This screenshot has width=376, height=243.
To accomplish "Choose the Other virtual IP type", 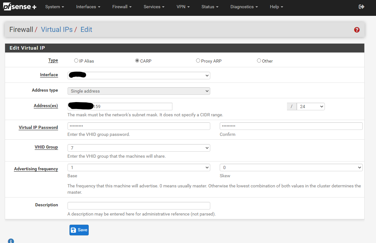I will (259, 60).
